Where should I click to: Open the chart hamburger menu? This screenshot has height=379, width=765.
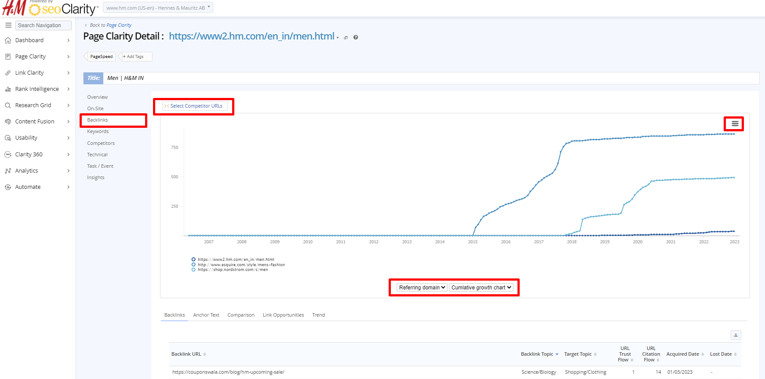pos(735,124)
